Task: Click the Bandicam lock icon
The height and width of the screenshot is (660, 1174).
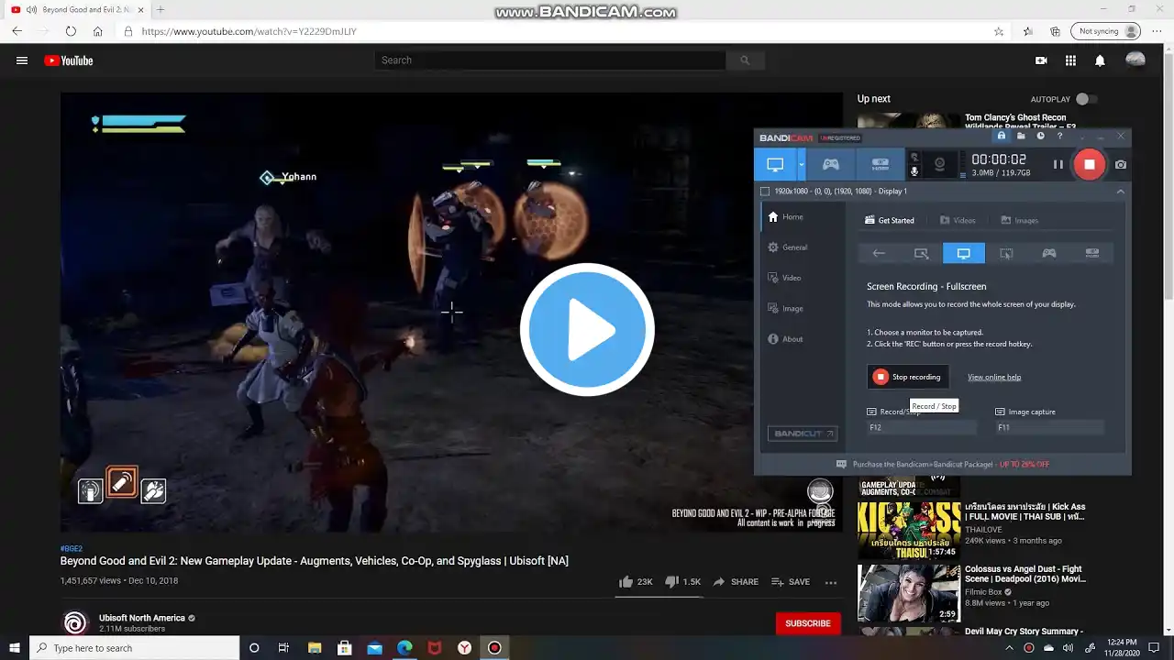Action: click(1002, 137)
